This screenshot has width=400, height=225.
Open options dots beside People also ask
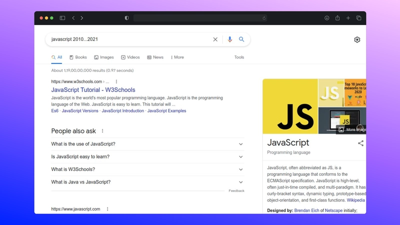[x=102, y=131]
